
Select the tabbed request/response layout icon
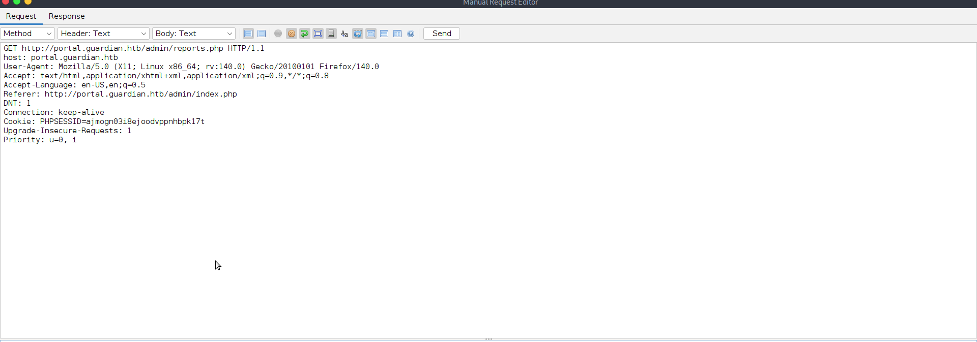click(371, 34)
